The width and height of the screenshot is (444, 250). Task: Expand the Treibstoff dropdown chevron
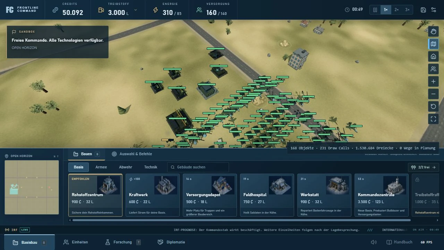point(136,10)
